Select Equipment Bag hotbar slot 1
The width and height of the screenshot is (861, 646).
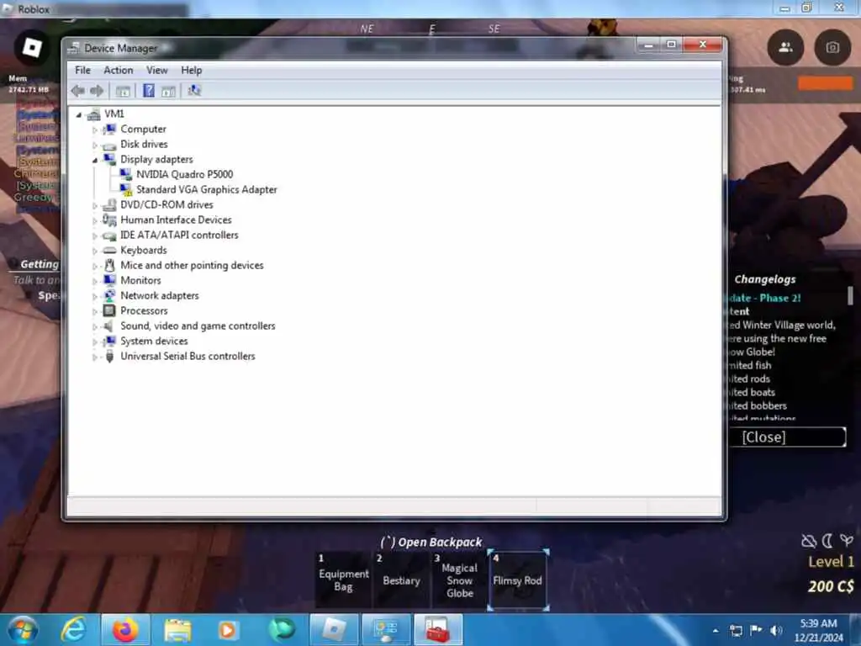pos(344,580)
